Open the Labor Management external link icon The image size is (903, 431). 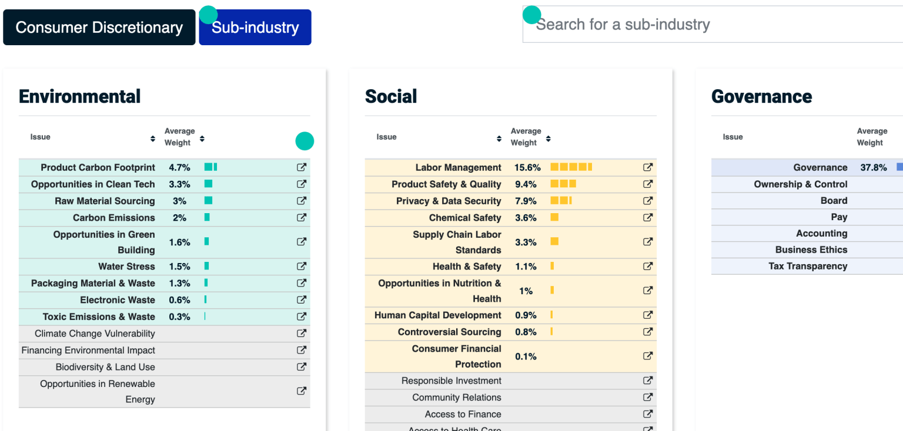click(x=647, y=167)
